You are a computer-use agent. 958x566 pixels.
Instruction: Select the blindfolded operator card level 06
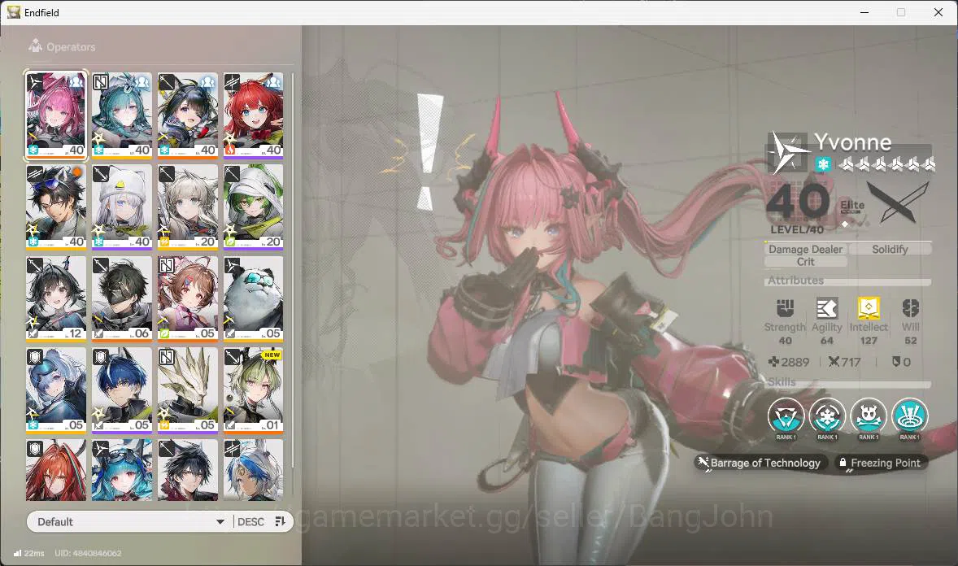click(x=122, y=298)
